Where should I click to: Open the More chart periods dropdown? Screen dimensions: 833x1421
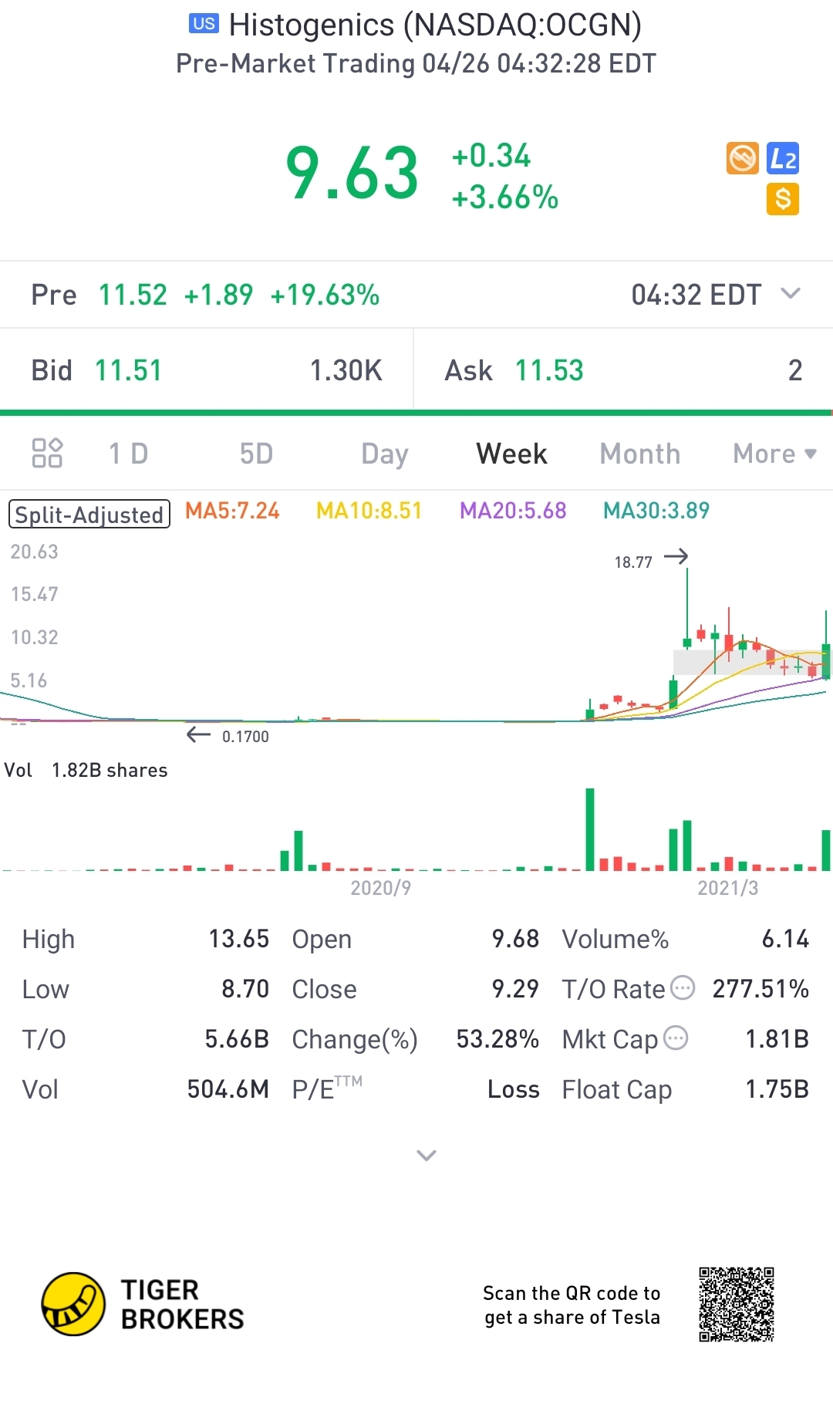coord(774,454)
